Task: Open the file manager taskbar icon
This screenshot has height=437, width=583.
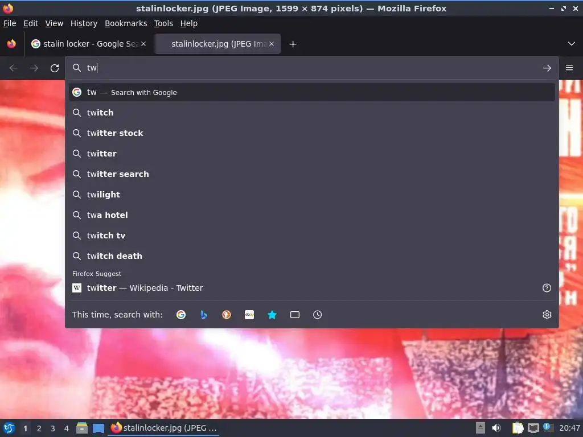Action: (82, 428)
